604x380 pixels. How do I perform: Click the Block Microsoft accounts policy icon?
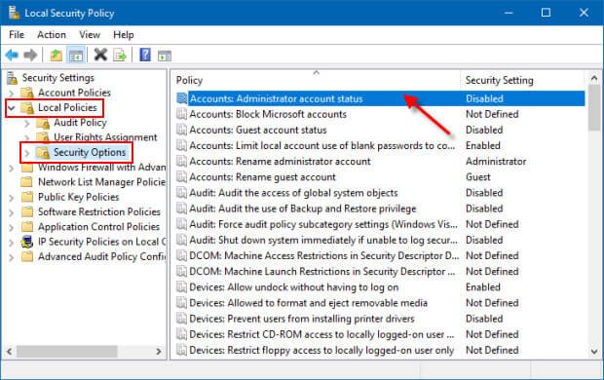181,114
